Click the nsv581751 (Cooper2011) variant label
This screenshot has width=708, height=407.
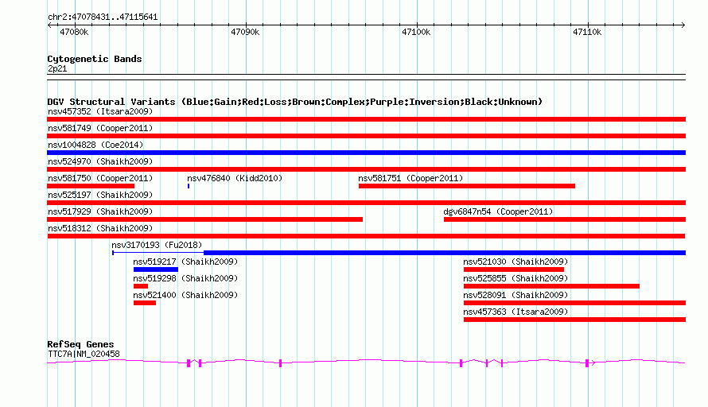(x=410, y=178)
